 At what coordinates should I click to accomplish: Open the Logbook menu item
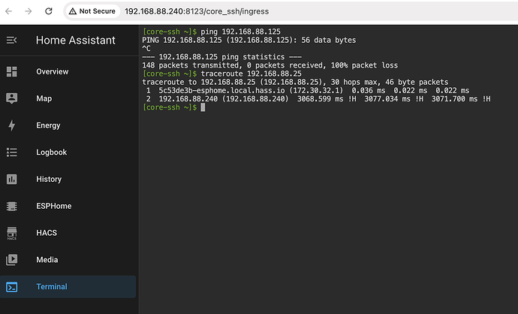coord(68,152)
